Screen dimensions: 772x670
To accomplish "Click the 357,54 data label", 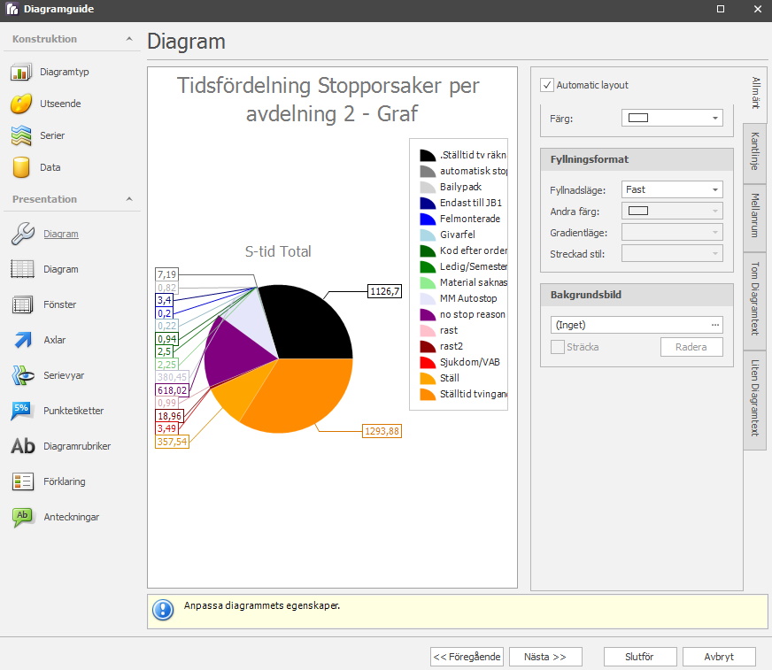I will click(173, 442).
